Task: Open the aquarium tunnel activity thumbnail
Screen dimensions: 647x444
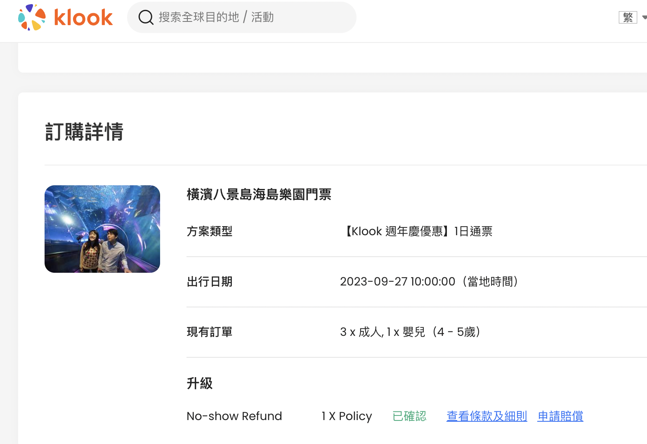Action: pos(102,229)
